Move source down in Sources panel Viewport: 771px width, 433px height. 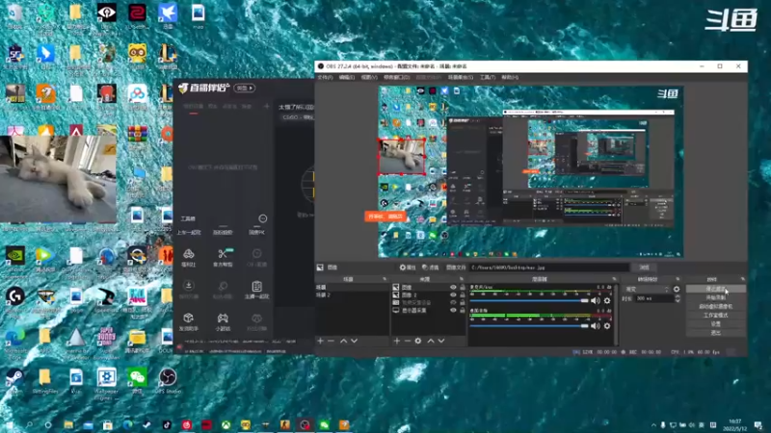(441, 341)
